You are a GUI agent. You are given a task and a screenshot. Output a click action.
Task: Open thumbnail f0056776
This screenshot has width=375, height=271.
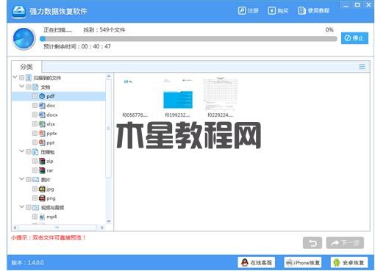(135, 98)
